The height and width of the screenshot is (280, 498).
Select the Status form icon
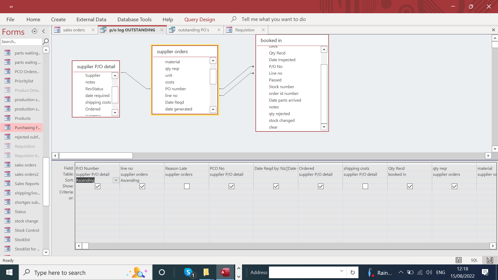tap(7, 212)
